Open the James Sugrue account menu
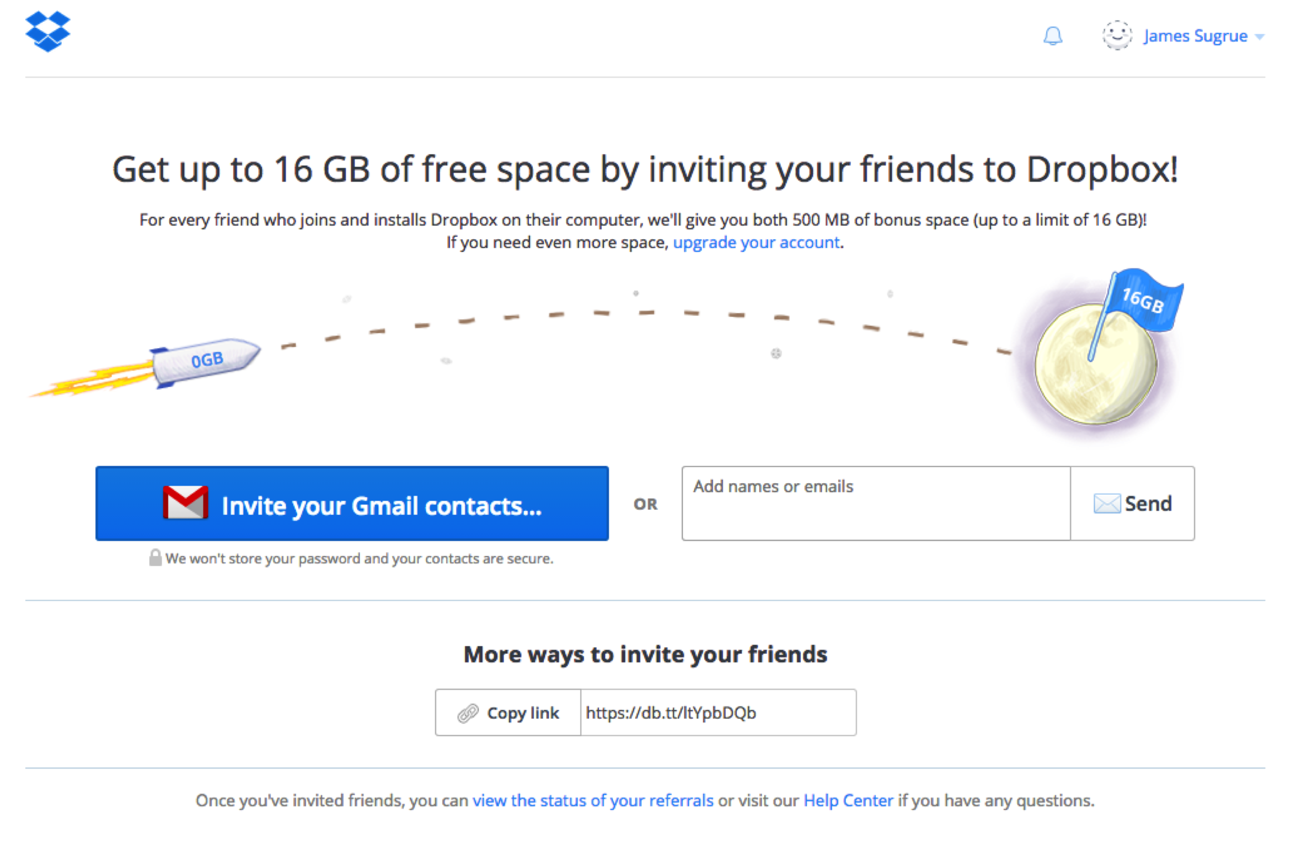 point(1195,36)
